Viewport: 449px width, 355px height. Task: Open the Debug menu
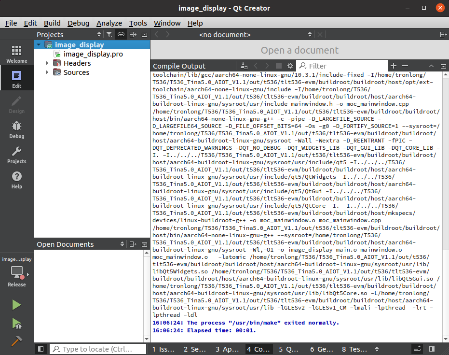(x=79, y=23)
